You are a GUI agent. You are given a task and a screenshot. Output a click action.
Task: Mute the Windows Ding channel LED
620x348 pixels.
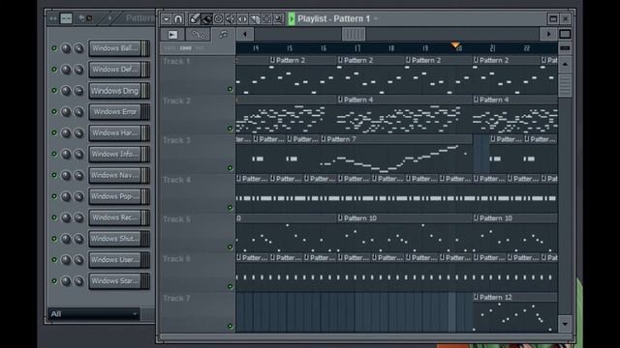click(54, 91)
